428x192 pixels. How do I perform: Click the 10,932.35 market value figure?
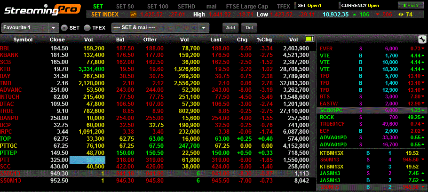[x=335, y=15]
